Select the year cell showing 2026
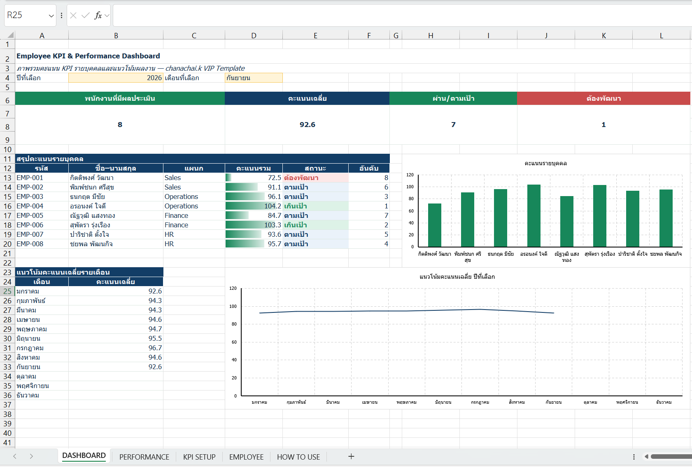The width and height of the screenshot is (692, 467). pos(116,78)
